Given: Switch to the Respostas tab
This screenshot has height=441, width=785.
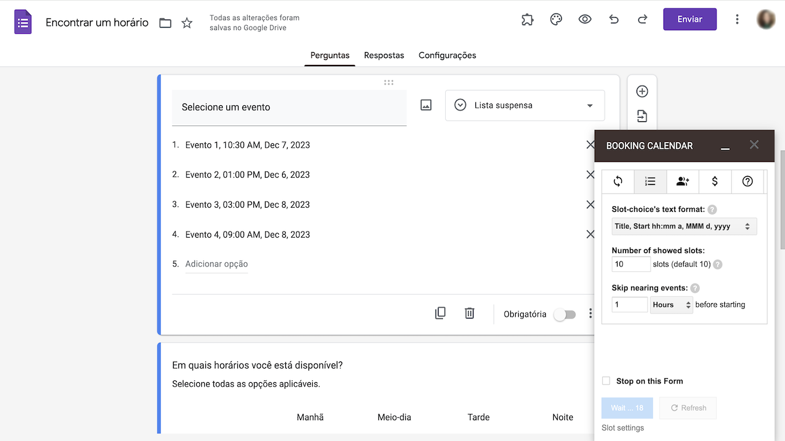Looking at the screenshot, I should click(384, 55).
